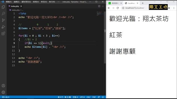Open the Extensions view
The image size is (177, 99).
pos(3,34)
